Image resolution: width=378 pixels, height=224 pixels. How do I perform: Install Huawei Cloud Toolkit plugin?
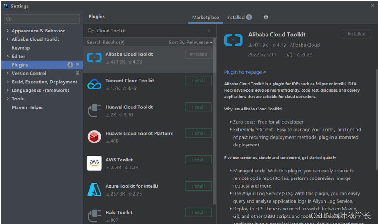coord(198,107)
